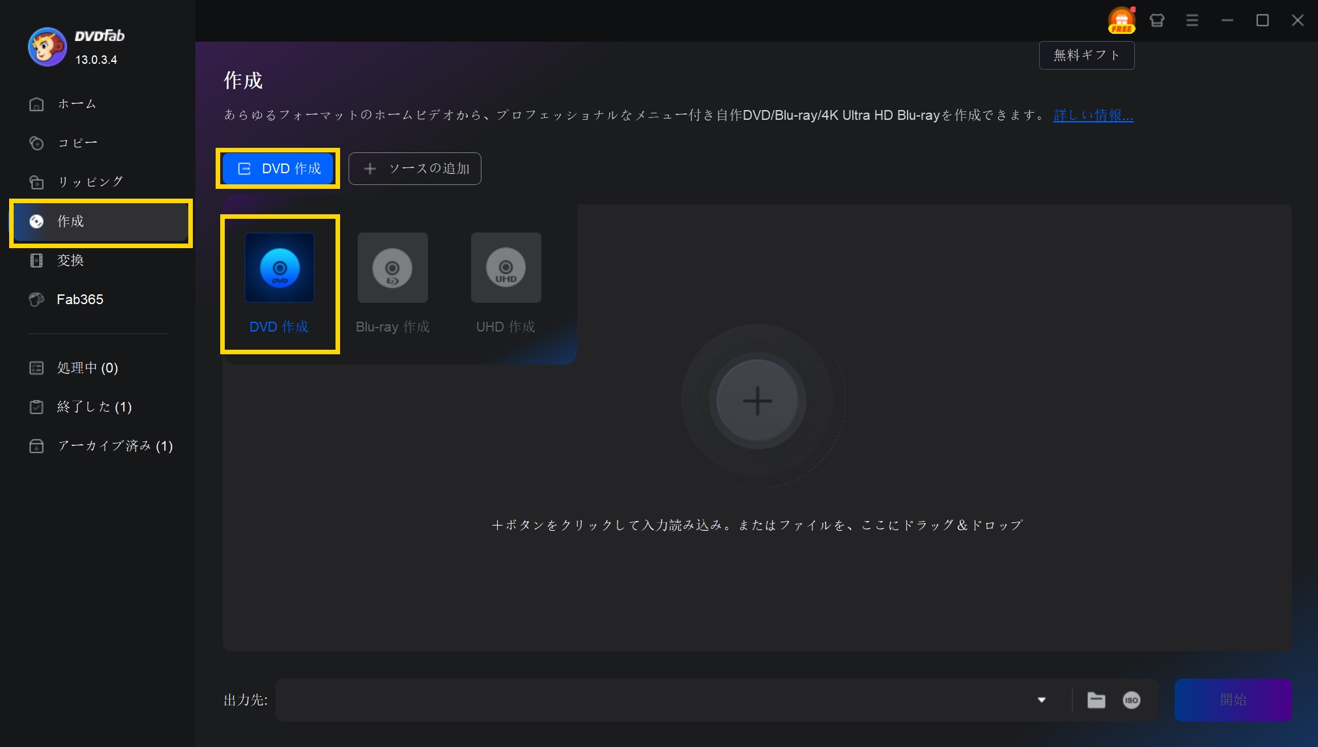Click the version text 13.0.3.4

(96, 60)
